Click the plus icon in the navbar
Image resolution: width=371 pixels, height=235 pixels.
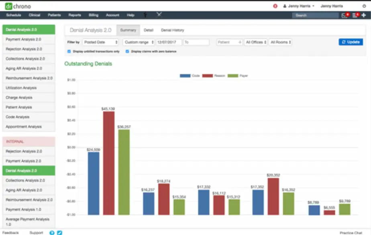tap(363, 15)
